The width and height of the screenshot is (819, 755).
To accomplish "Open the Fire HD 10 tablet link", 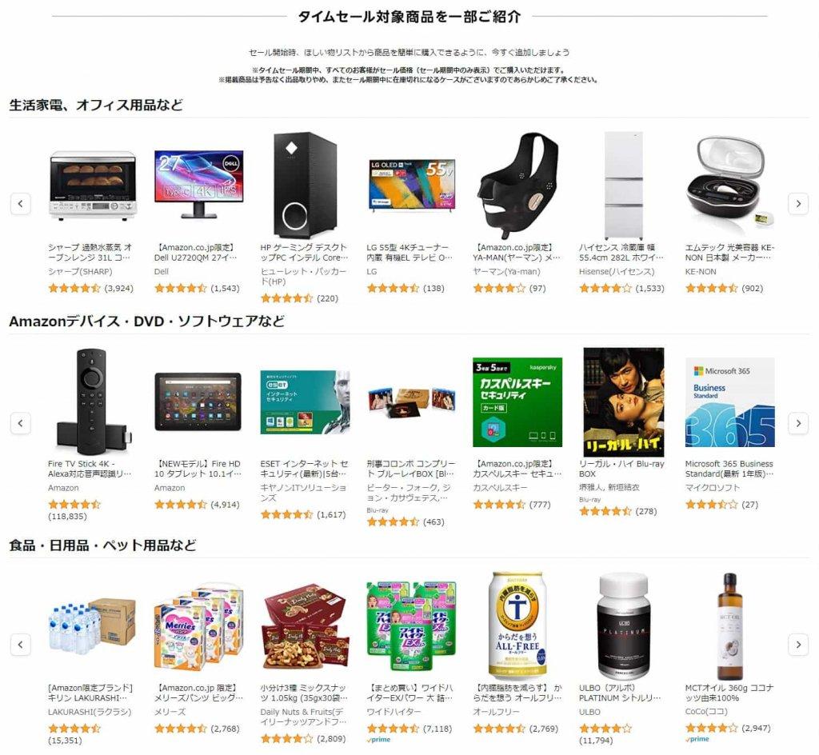I will [x=198, y=469].
